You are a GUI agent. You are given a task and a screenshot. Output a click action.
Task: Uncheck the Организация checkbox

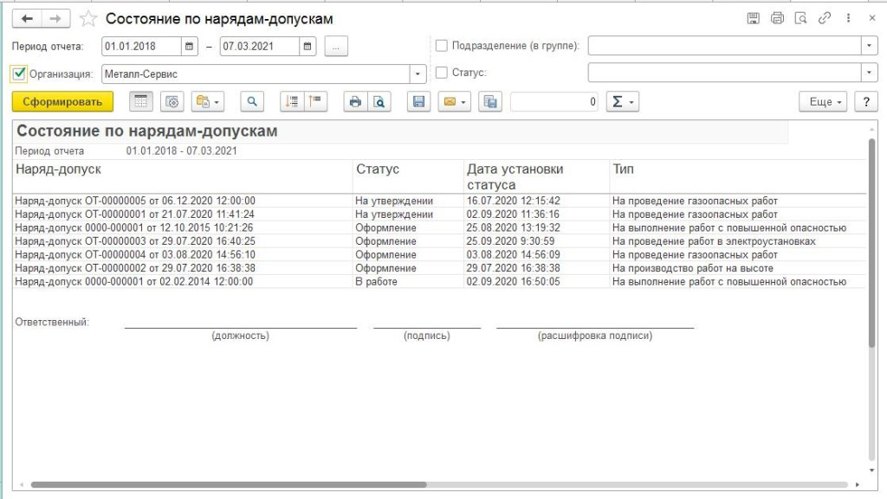[20, 74]
